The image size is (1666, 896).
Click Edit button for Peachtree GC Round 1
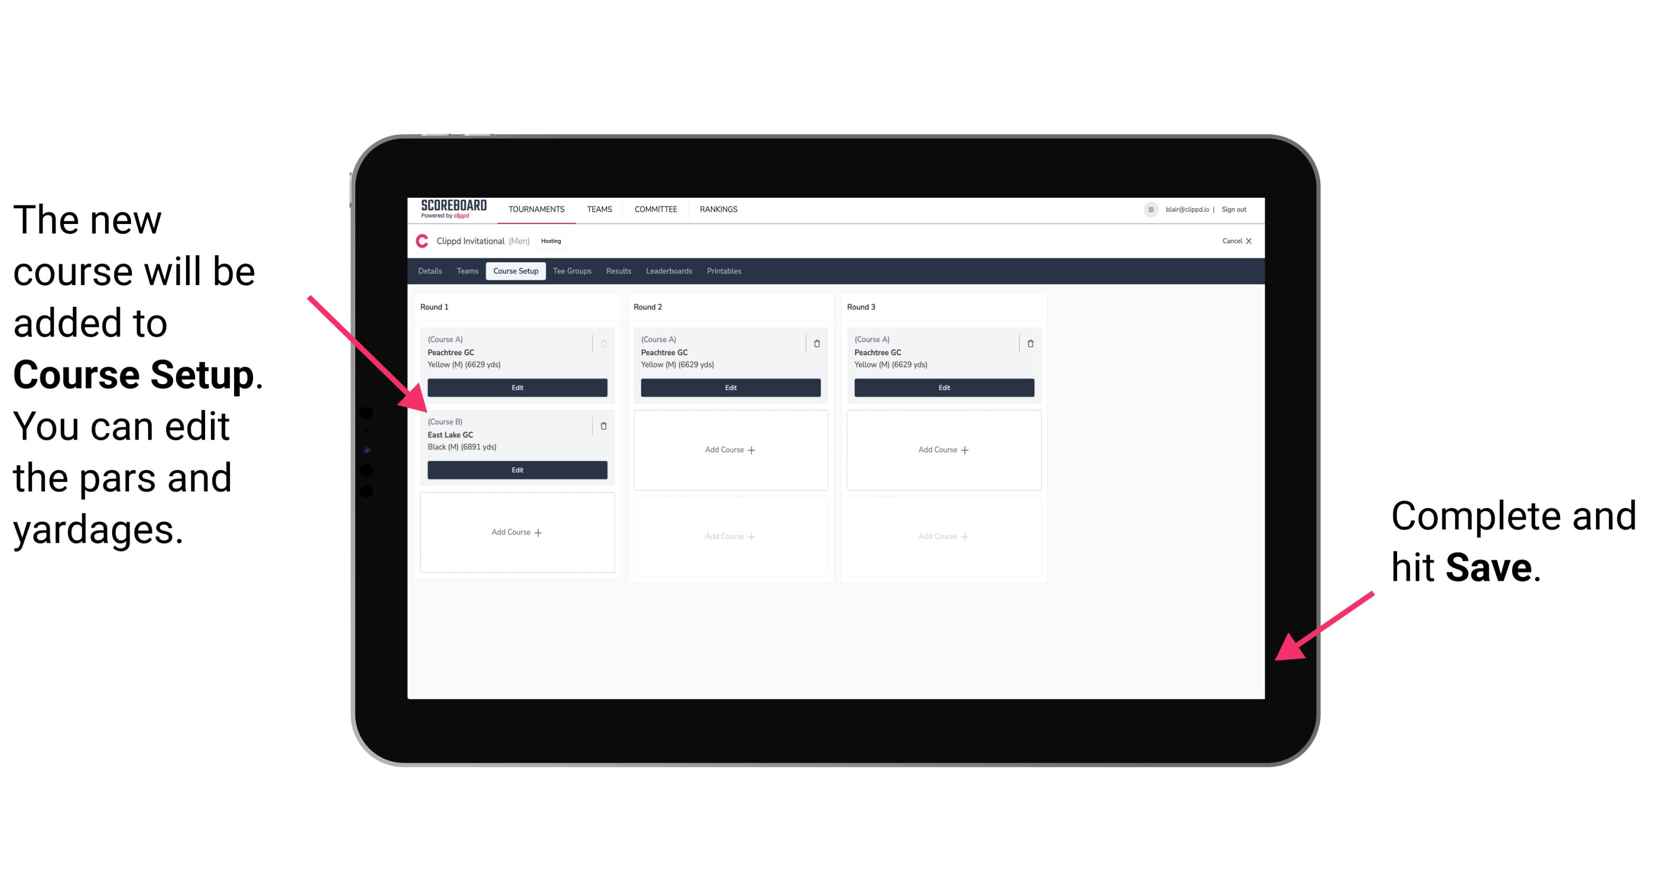516,387
